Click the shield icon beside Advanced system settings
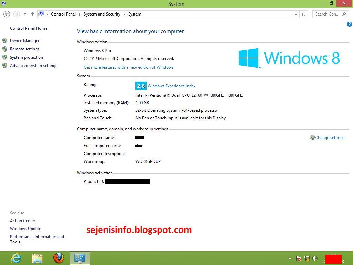The width and height of the screenshot is (353, 265). pos(5,66)
